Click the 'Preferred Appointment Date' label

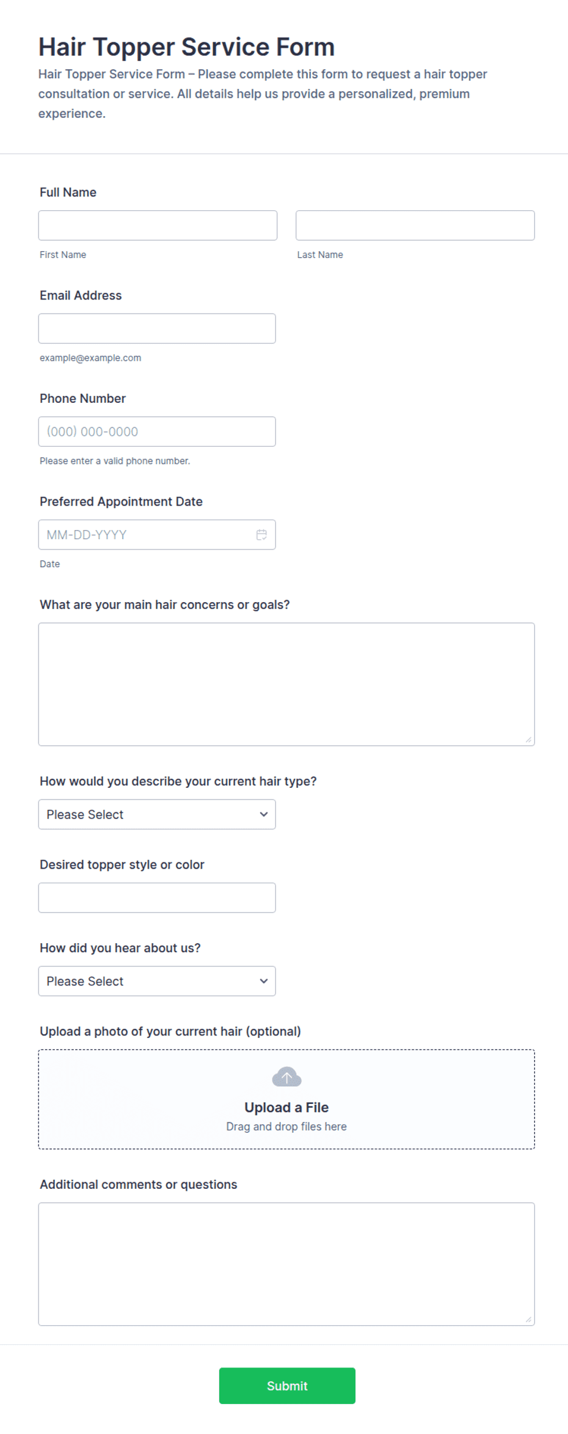[121, 502]
